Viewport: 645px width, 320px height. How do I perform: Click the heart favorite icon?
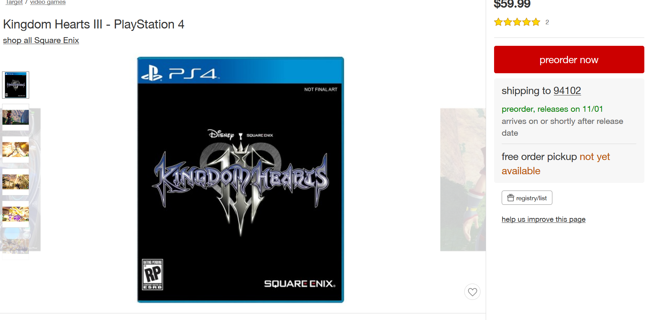472,292
